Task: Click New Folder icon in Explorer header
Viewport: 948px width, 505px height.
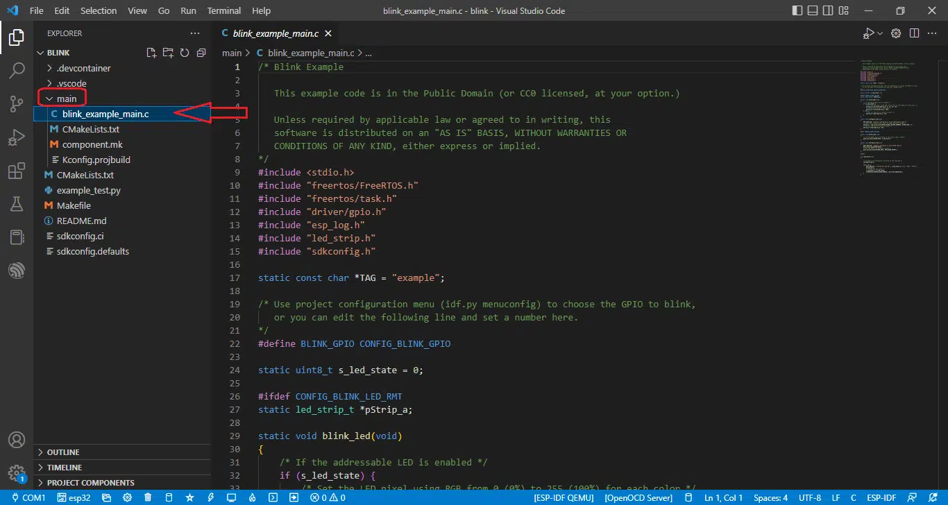Action: pyautogui.click(x=168, y=53)
